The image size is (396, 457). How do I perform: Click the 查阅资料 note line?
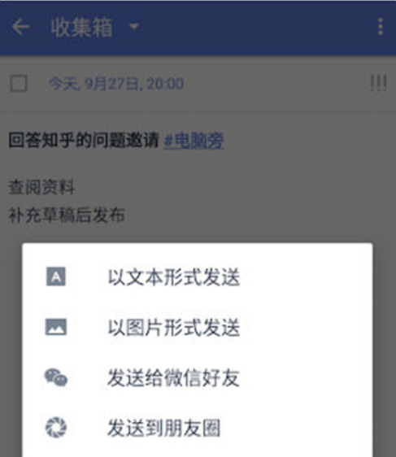pyautogui.click(x=41, y=187)
